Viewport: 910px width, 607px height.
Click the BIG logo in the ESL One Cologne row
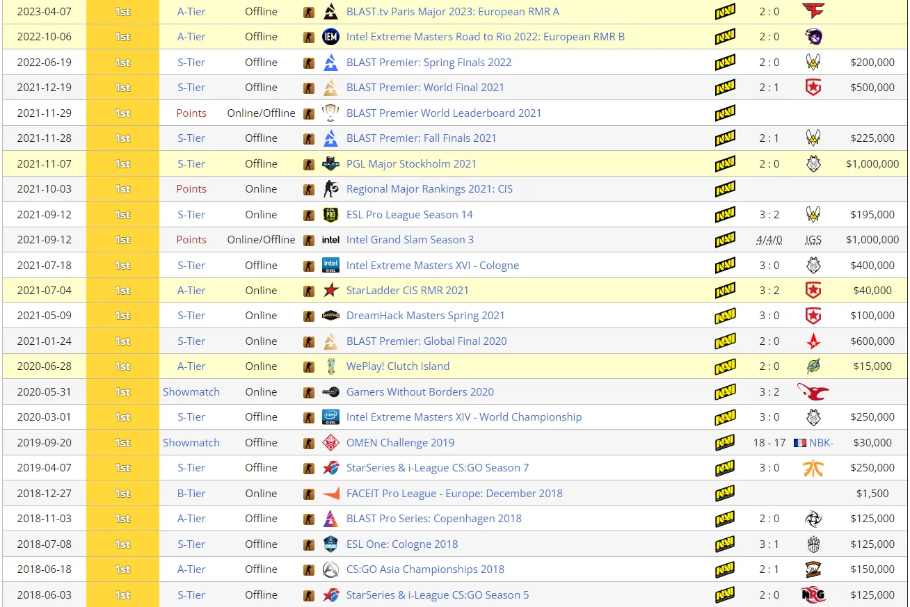click(x=813, y=544)
